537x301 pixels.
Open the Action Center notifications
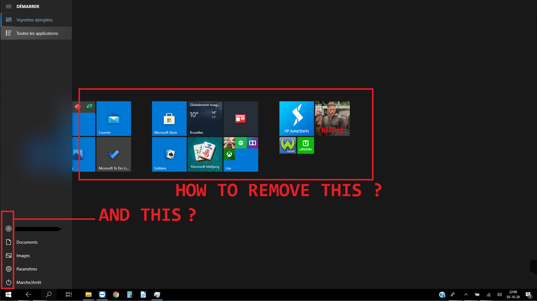coord(529,294)
